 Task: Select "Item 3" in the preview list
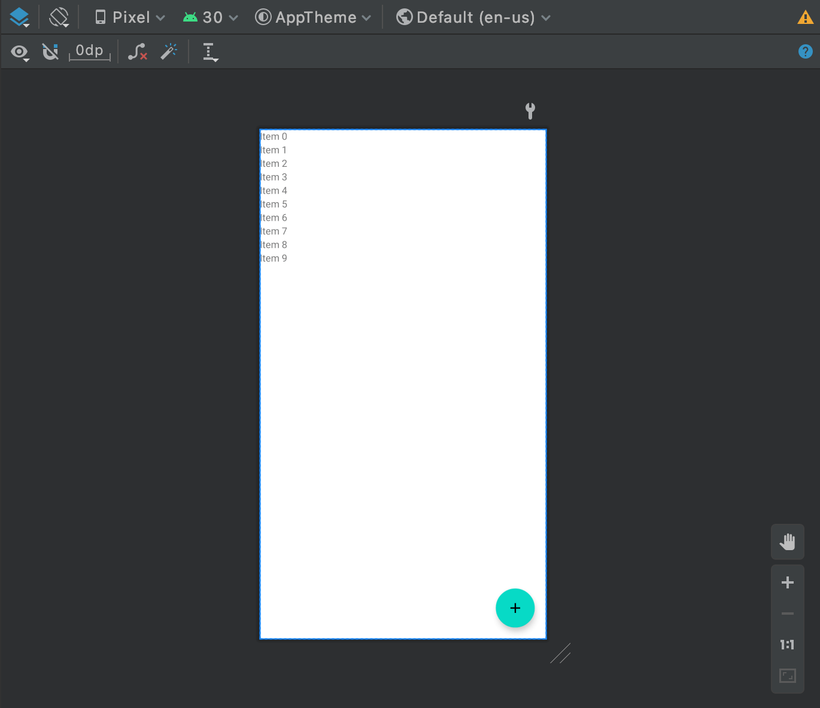pos(274,177)
